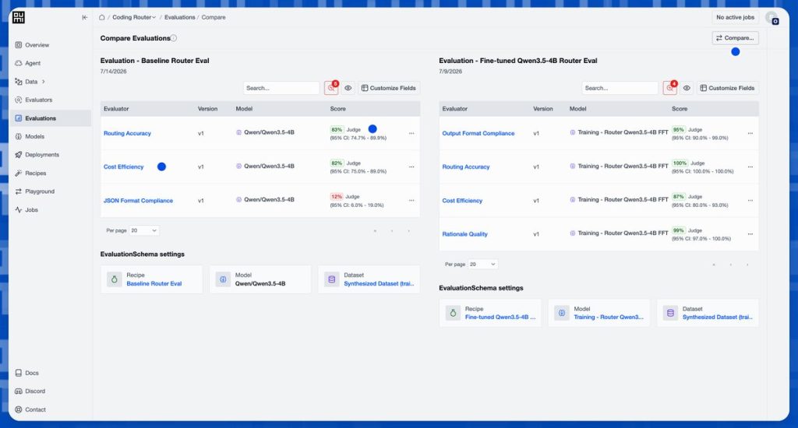Viewport: 798px width, 428px height.
Task: Navigate to Deployments in sidebar
Action: point(42,155)
